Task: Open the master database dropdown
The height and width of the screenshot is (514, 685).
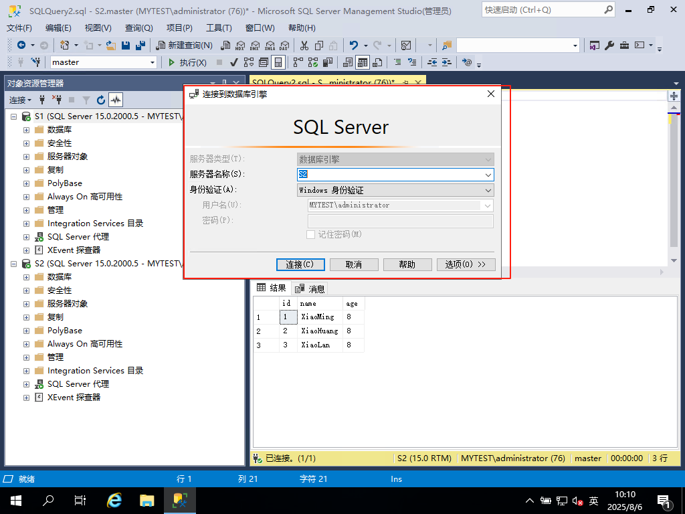Action: click(153, 62)
